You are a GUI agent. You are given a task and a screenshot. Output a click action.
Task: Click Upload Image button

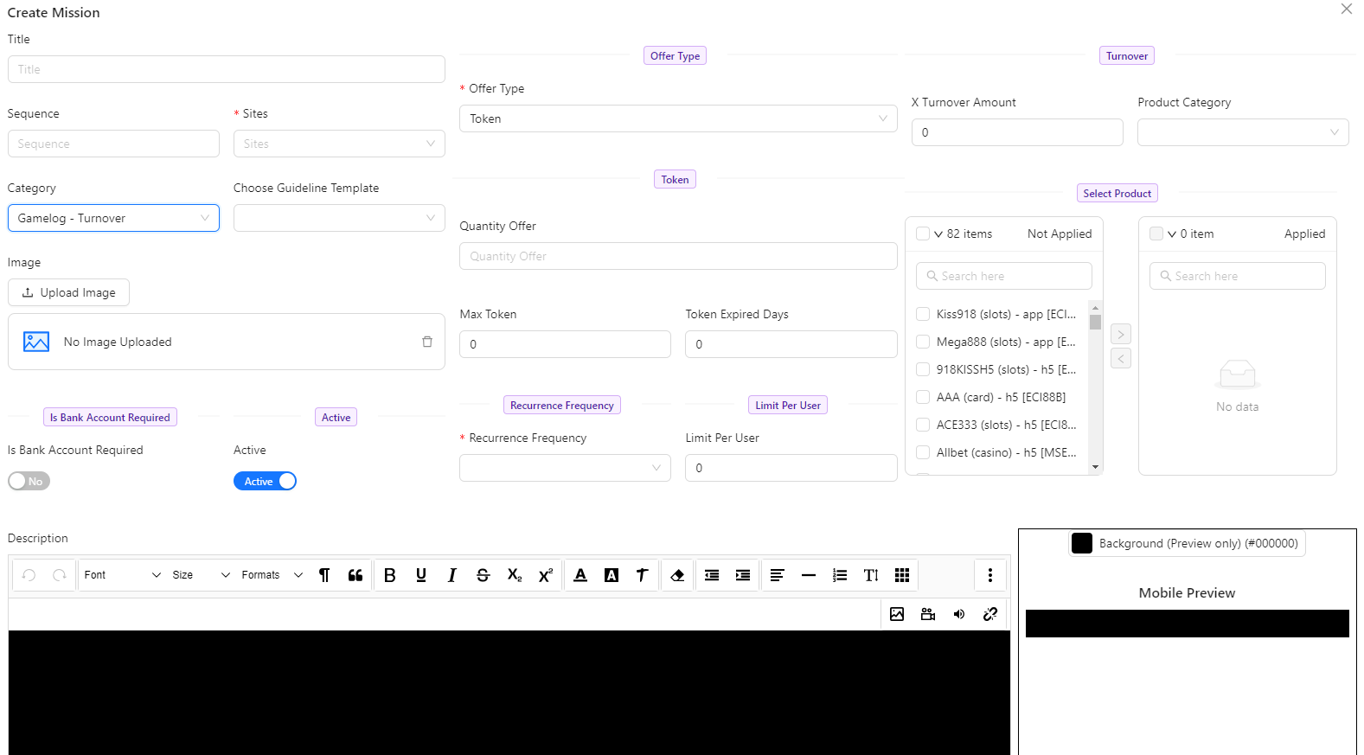[68, 292]
